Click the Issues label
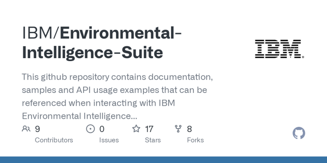 tap(109, 140)
